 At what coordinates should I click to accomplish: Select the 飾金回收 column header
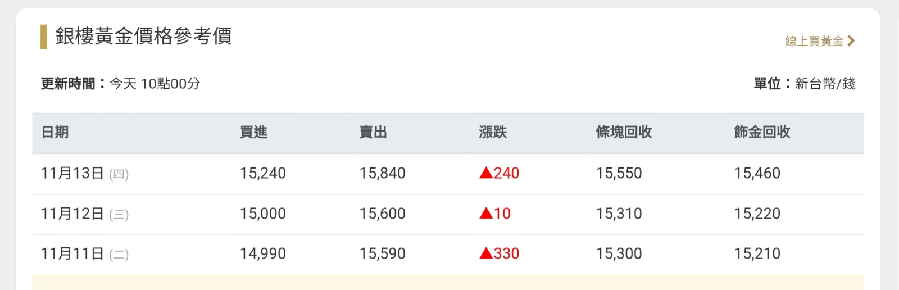[762, 132]
